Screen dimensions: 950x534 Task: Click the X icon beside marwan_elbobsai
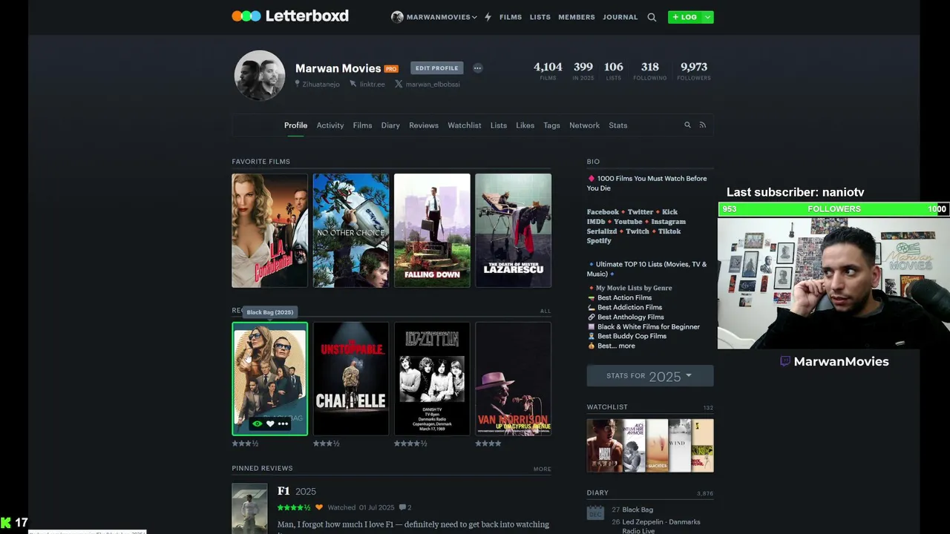click(399, 84)
